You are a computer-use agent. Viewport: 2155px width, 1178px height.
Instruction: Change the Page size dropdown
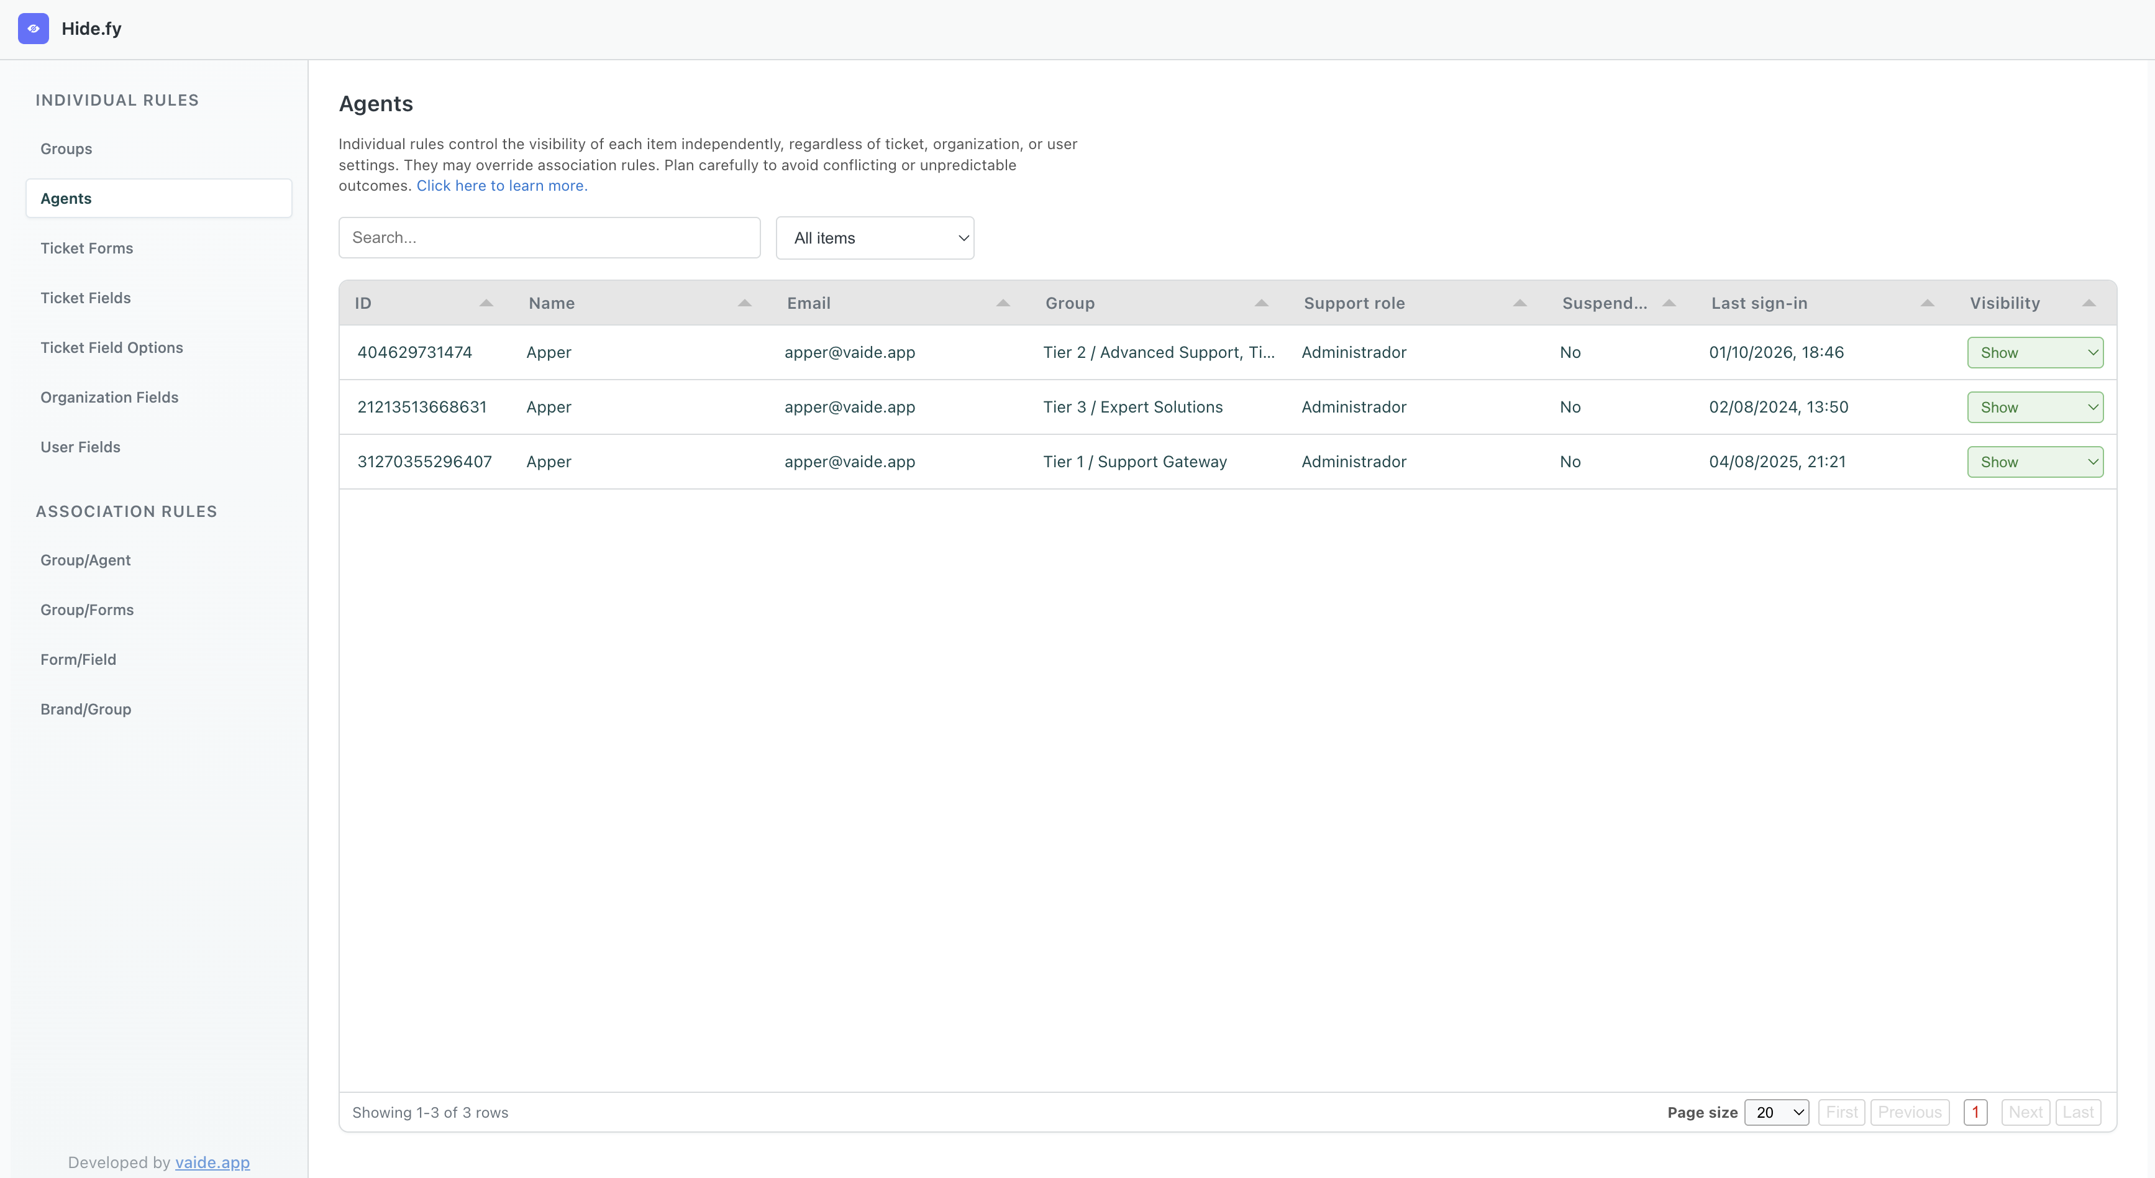pyautogui.click(x=1776, y=1113)
